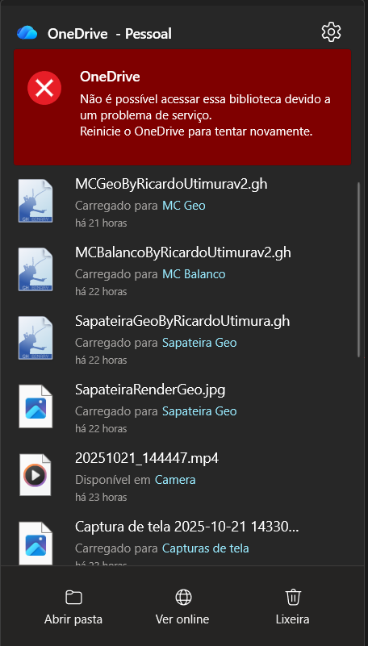Open the MC Balanco folder link

click(x=194, y=273)
